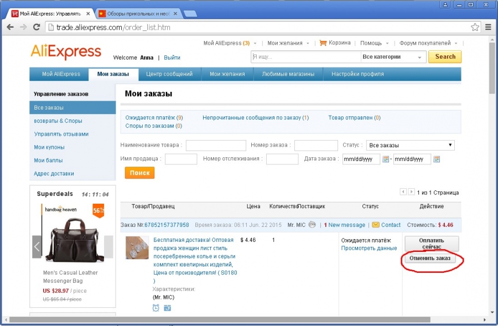This screenshot has height=326, width=498.
Task: Open Ожидается платёж (9) filter link
Action: pyautogui.click(x=154, y=117)
